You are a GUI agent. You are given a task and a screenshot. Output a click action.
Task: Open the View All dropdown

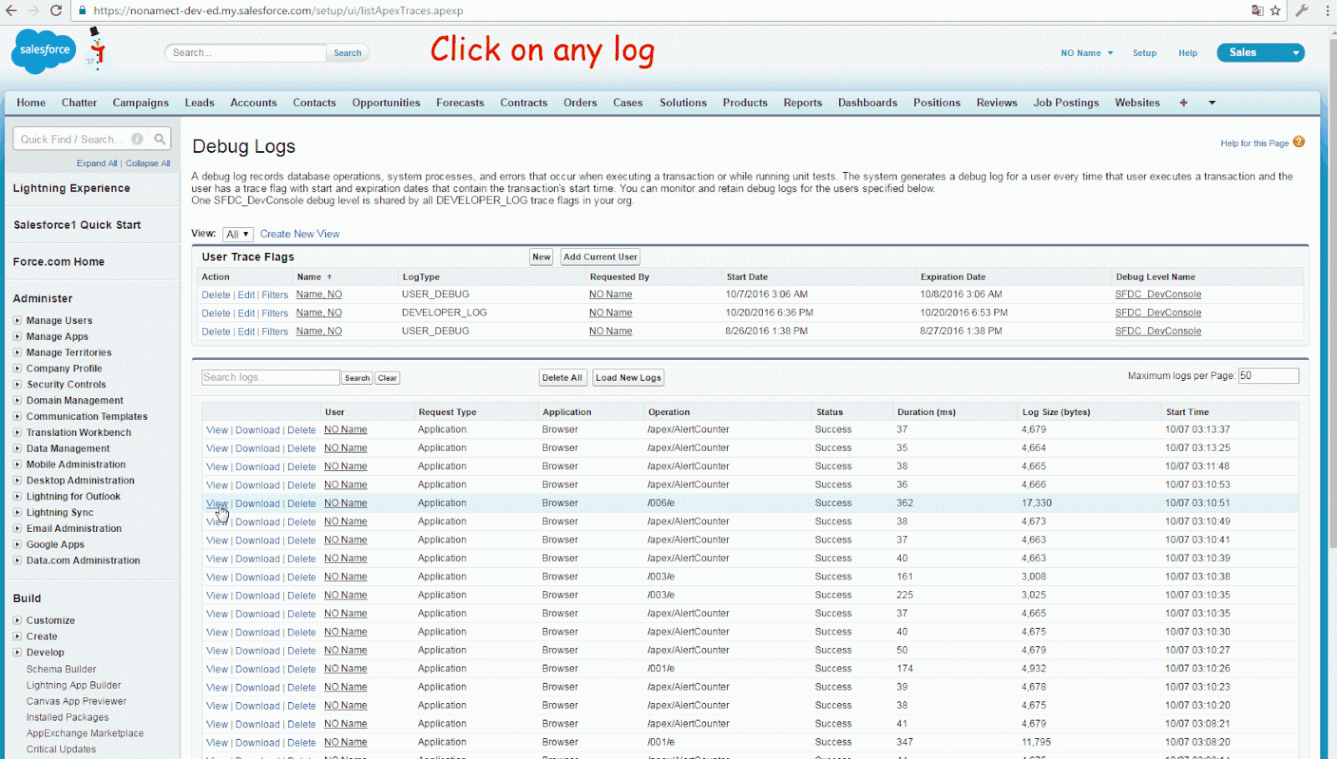pyautogui.click(x=238, y=235)
